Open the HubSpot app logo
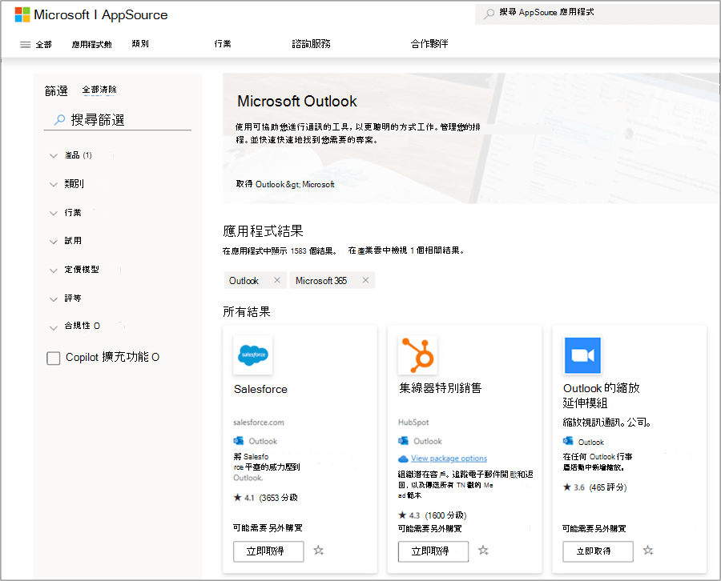Viewport: 721px width, 581px height. tap(417, 355)
